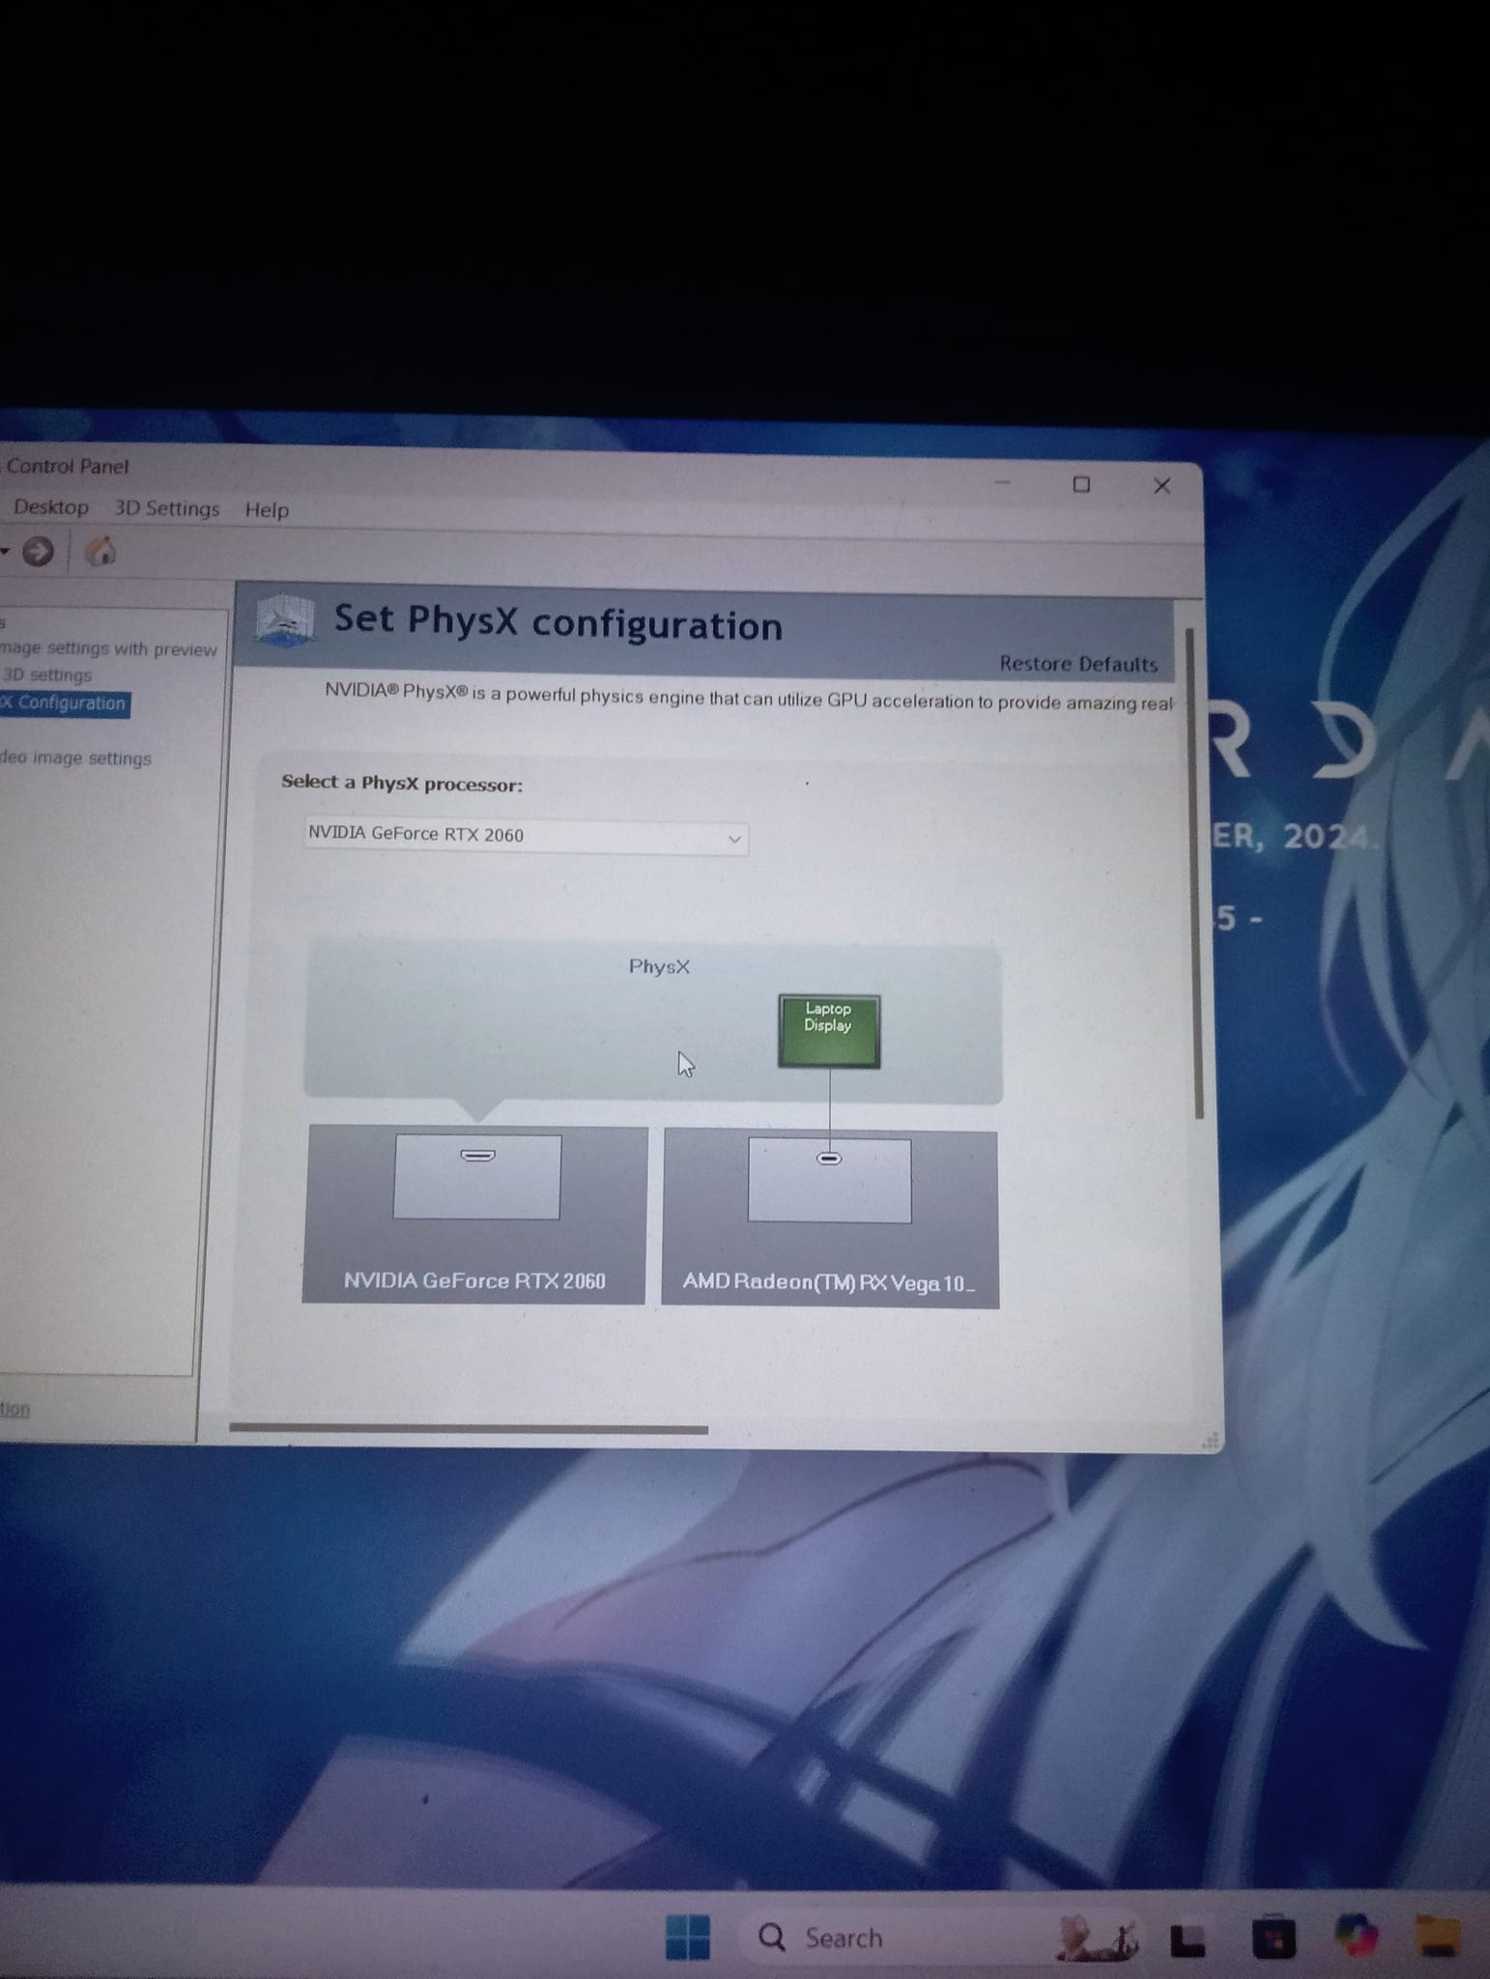Screen dimensions: 1490x1979
Task: Open the Help menu
Action: coord(267,509)
